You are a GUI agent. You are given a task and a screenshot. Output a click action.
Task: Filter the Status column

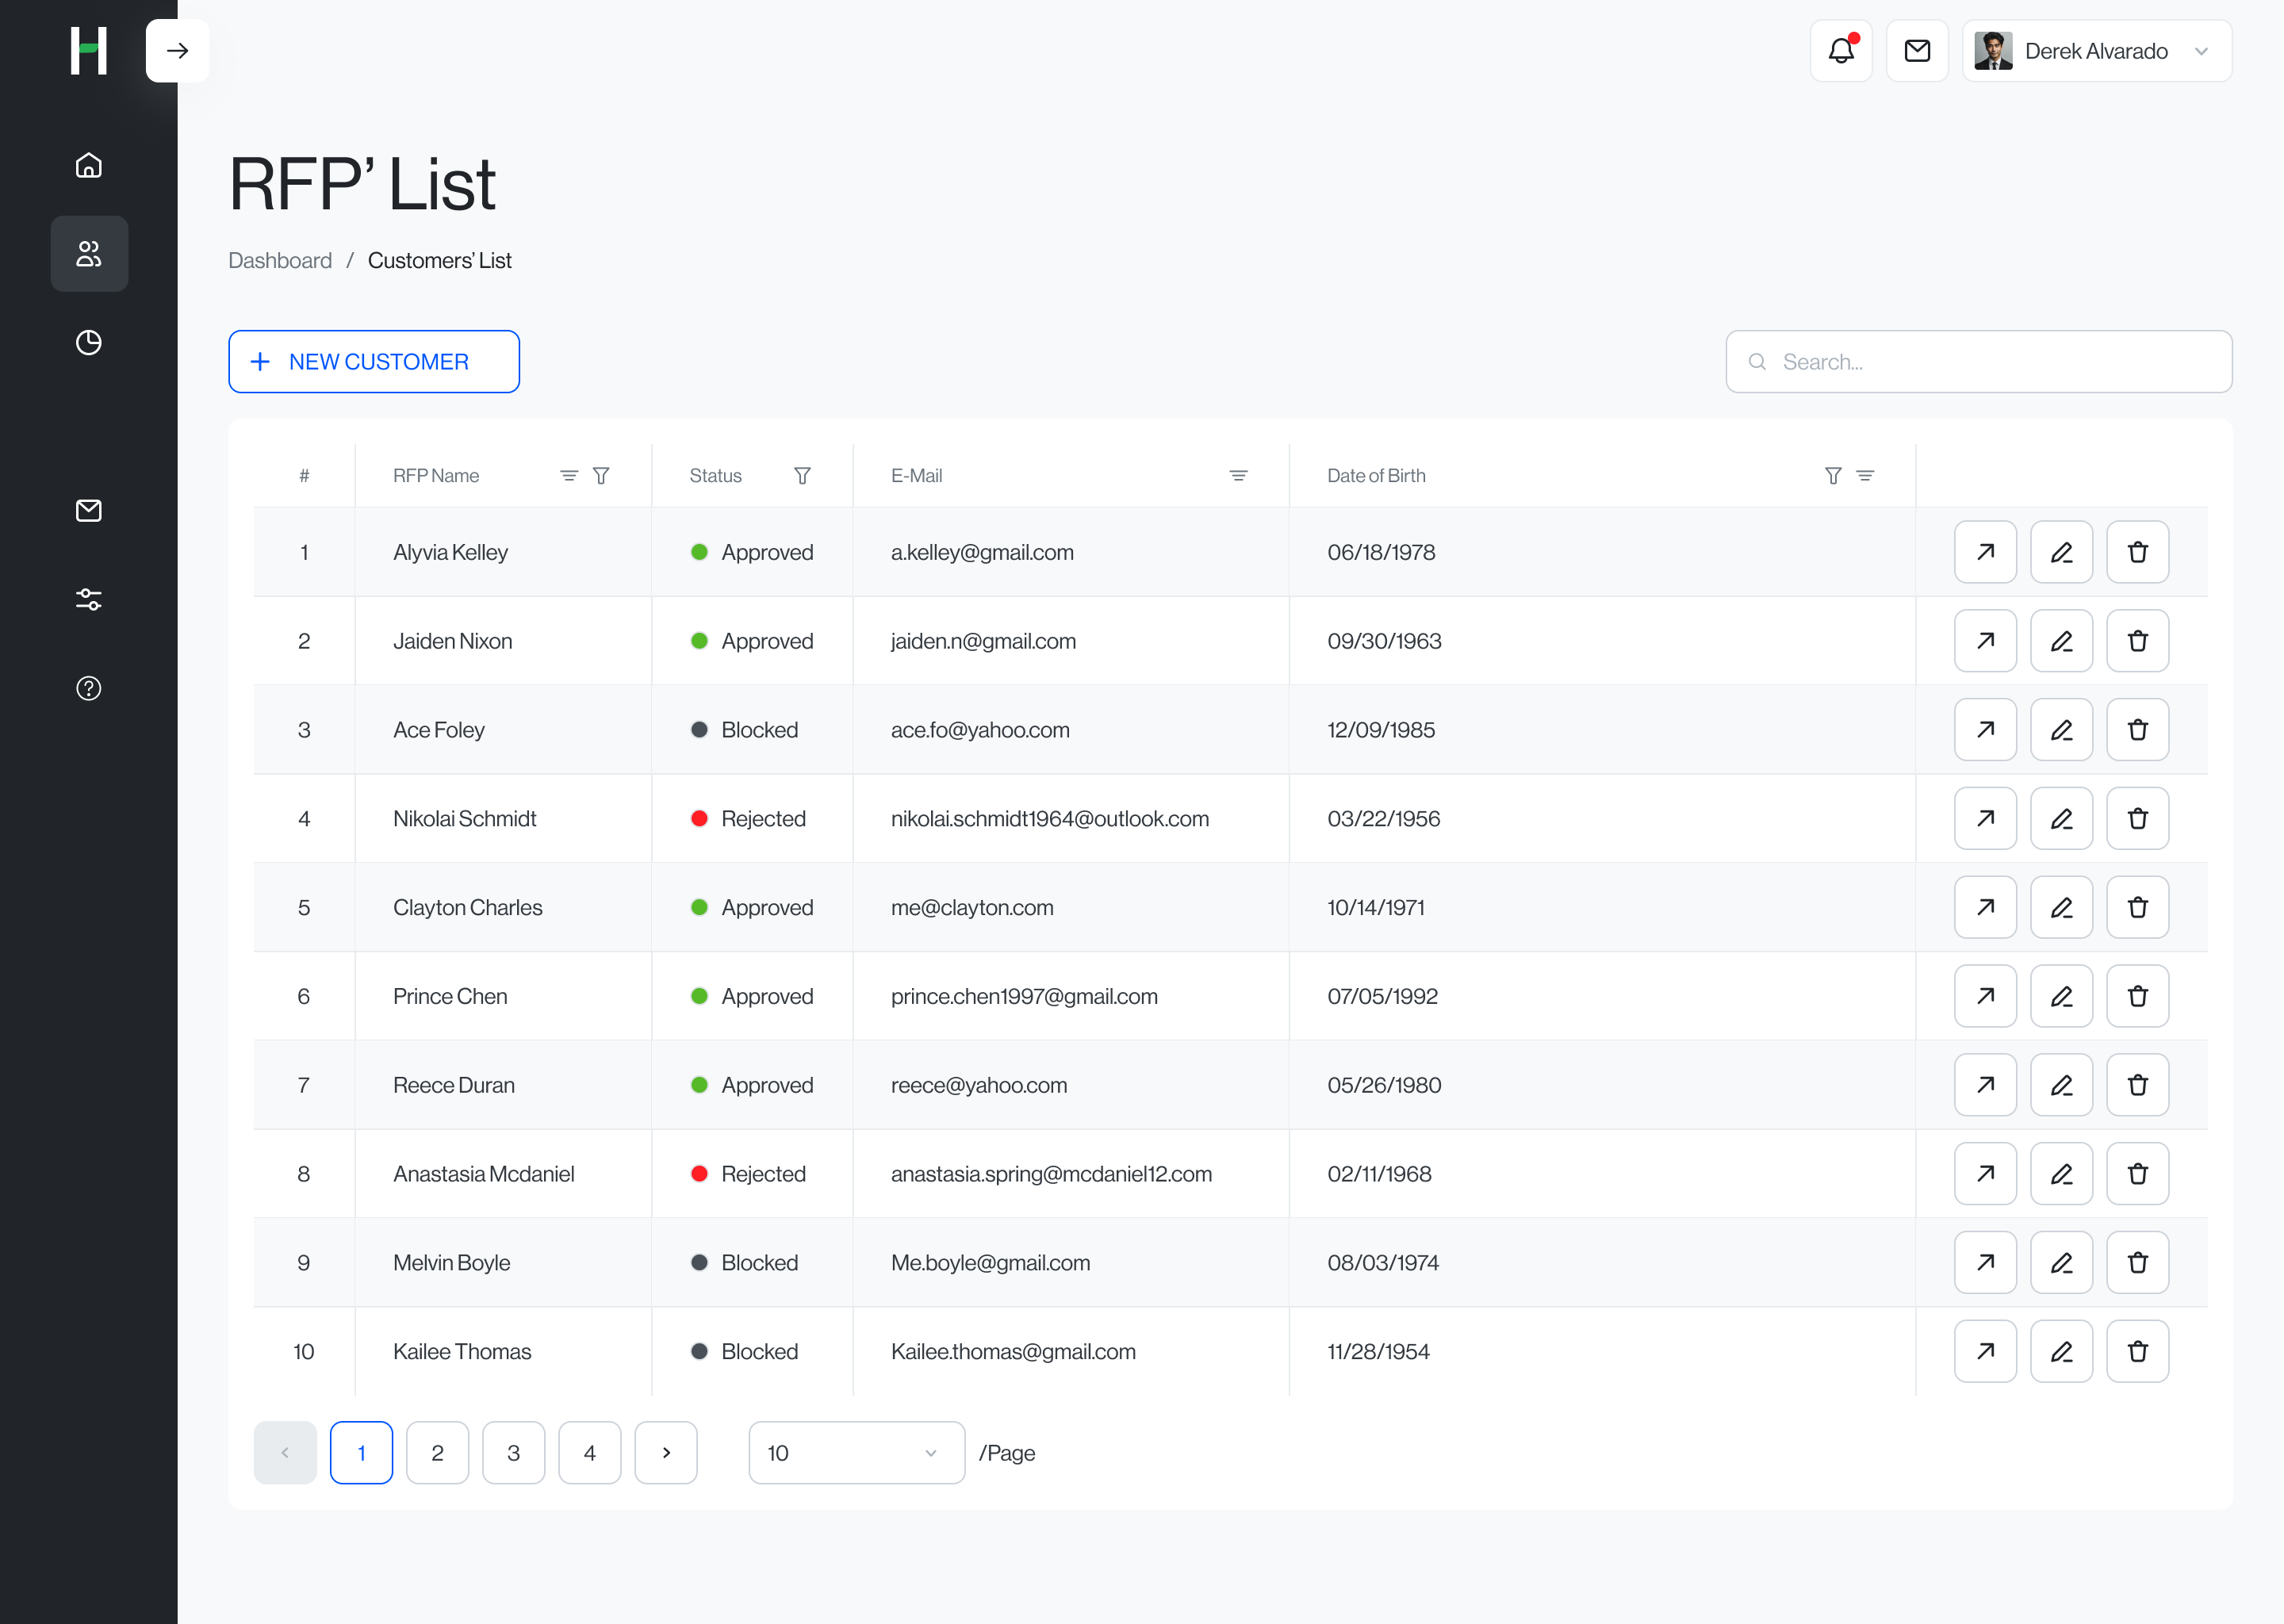[802, 476]
